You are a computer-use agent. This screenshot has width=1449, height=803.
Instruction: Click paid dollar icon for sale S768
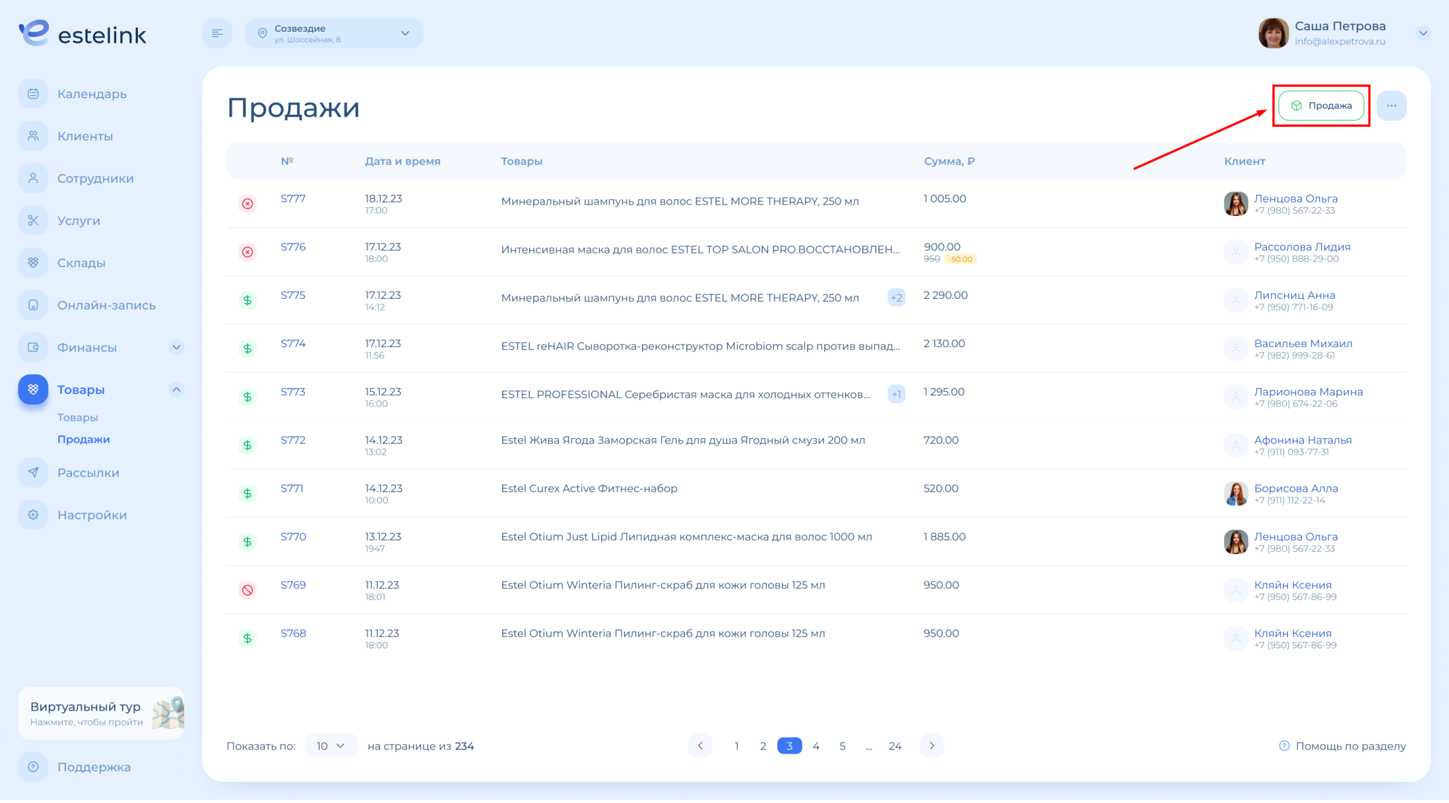[x=247, y=638]
